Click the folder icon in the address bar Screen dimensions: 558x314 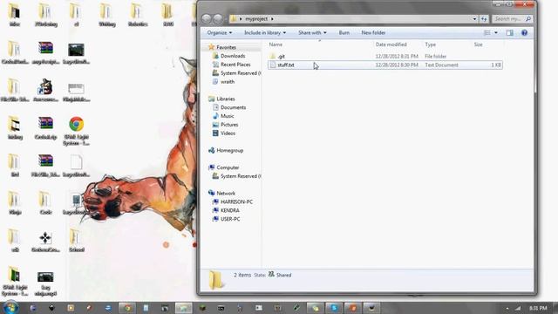(x=234, y=19)
